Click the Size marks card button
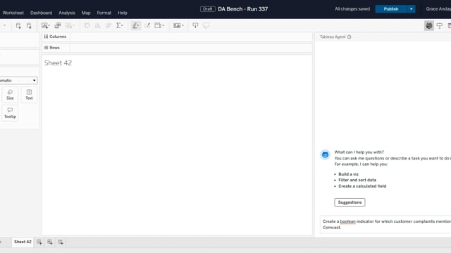This screenshot has width=451, height=253. click(x=10, y=95)
